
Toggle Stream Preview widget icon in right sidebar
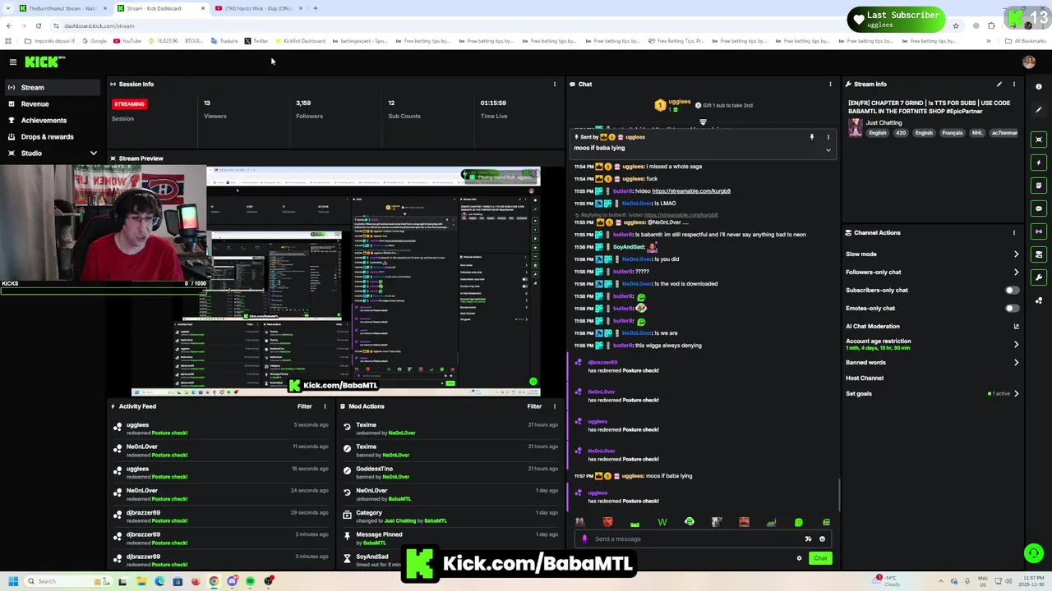tap(1039, 140)
